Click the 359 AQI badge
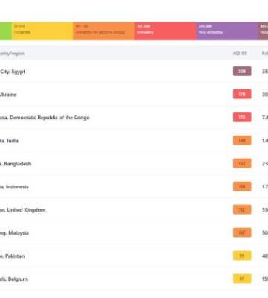The image size is (268, 298). pos(242,72)
